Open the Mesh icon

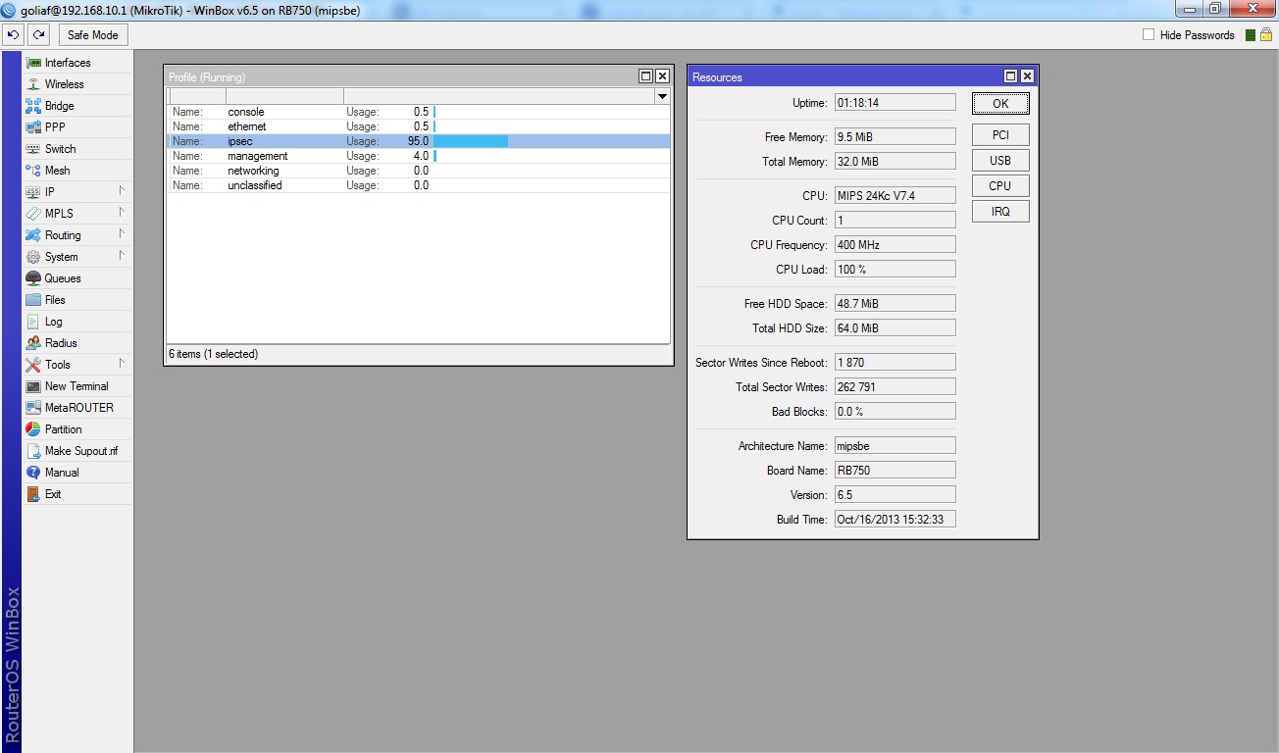pyautogui.click(x=33, y=171)
